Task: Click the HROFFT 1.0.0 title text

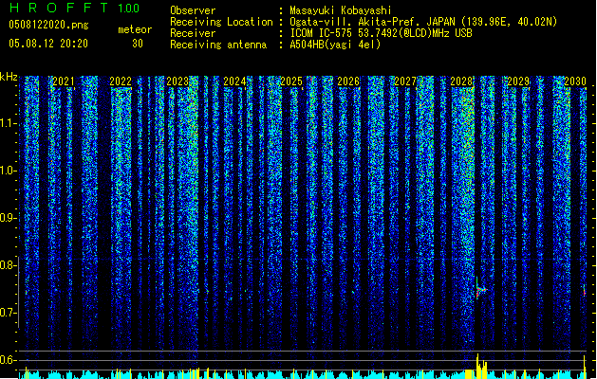Action: 75,8
